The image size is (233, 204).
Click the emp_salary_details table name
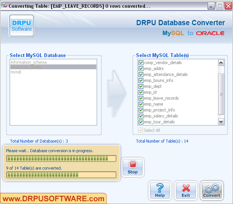click(x=161, y=116)
